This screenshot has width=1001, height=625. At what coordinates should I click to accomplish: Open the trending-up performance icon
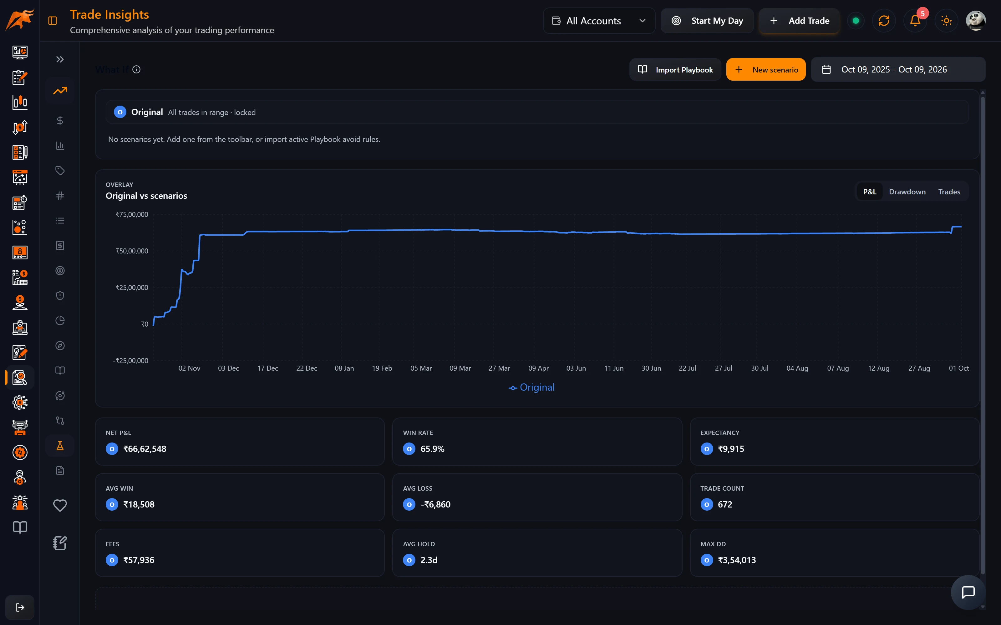coord(60,91)
